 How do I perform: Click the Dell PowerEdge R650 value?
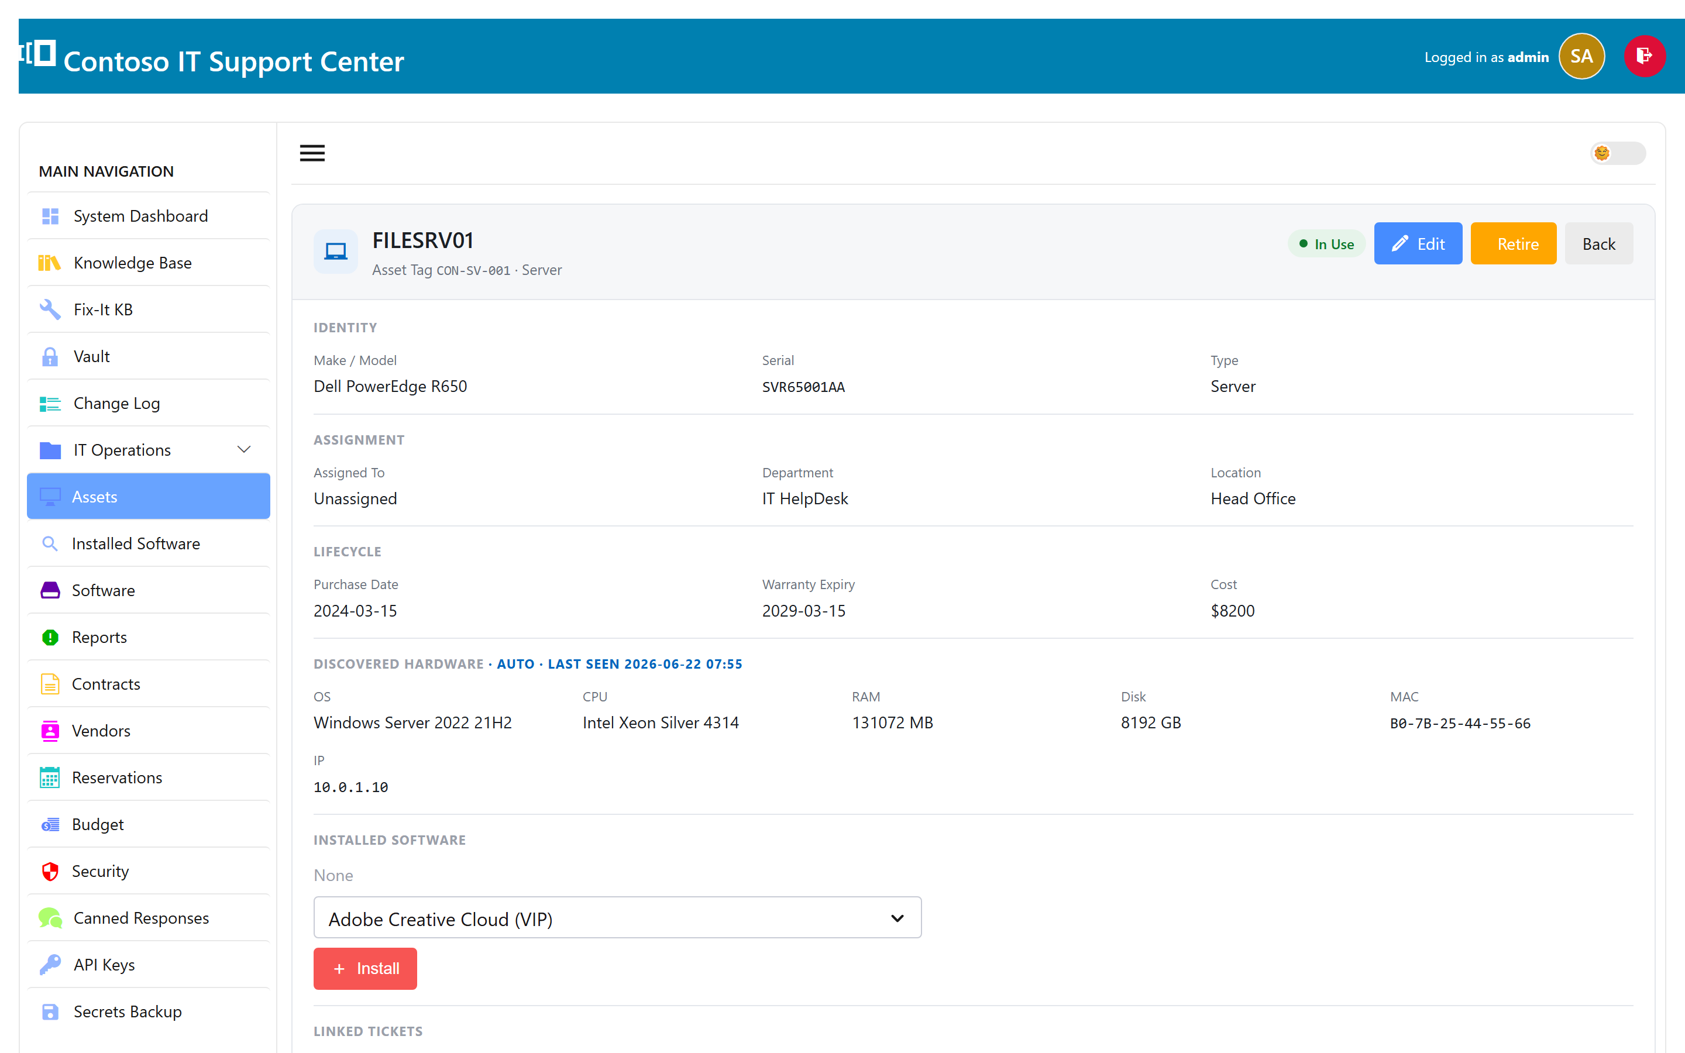point(391,387)
